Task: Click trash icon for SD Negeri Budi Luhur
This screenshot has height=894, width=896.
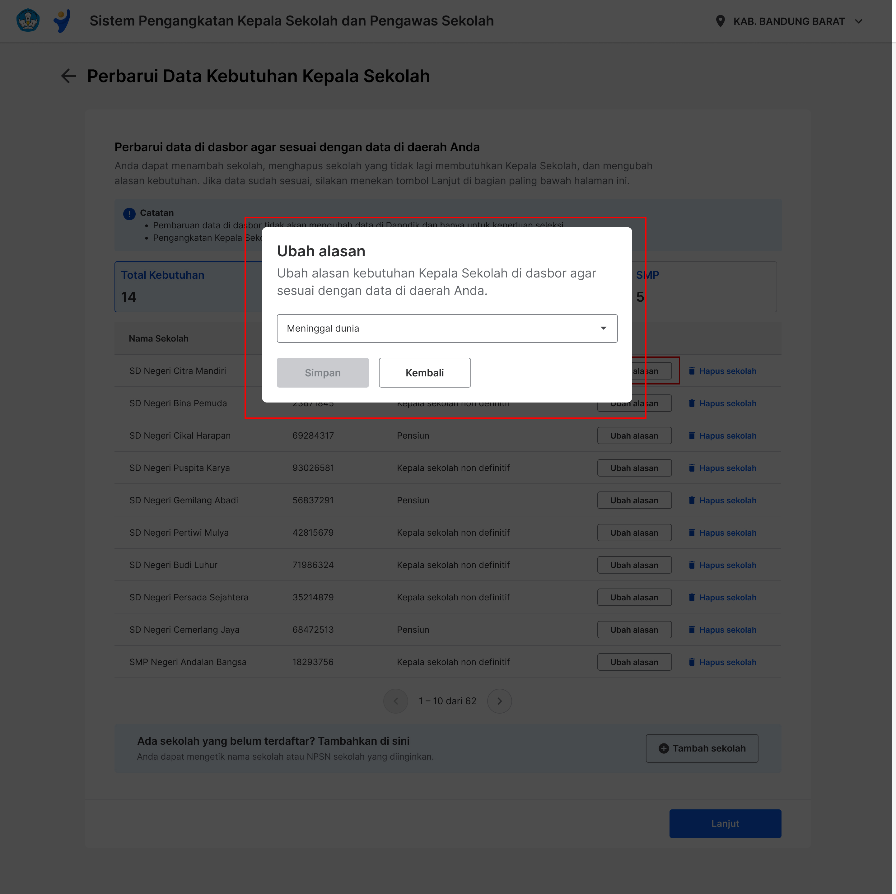Action: [692, 565]
